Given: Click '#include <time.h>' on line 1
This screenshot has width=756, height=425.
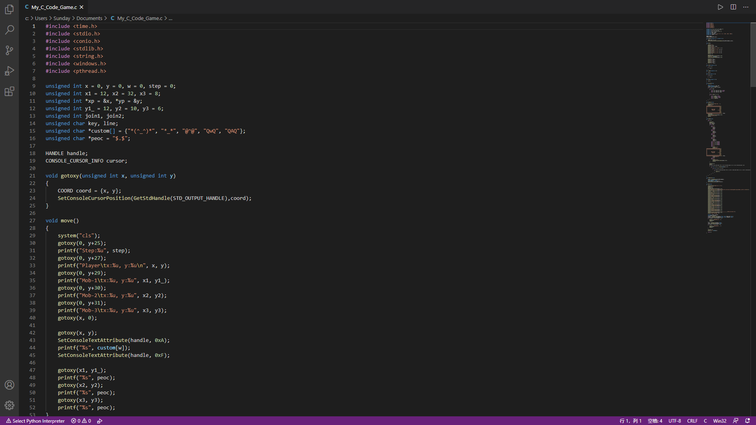Looking at the screenshot, I should [x=71, y=26].
